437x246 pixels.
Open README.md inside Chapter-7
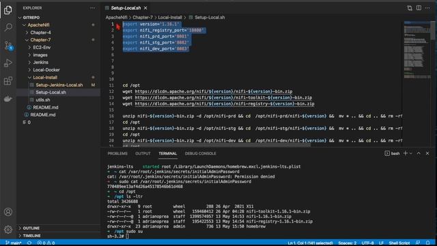coord(58,107)
